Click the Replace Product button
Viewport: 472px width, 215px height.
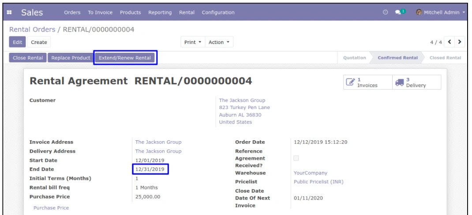click(71, 58)
